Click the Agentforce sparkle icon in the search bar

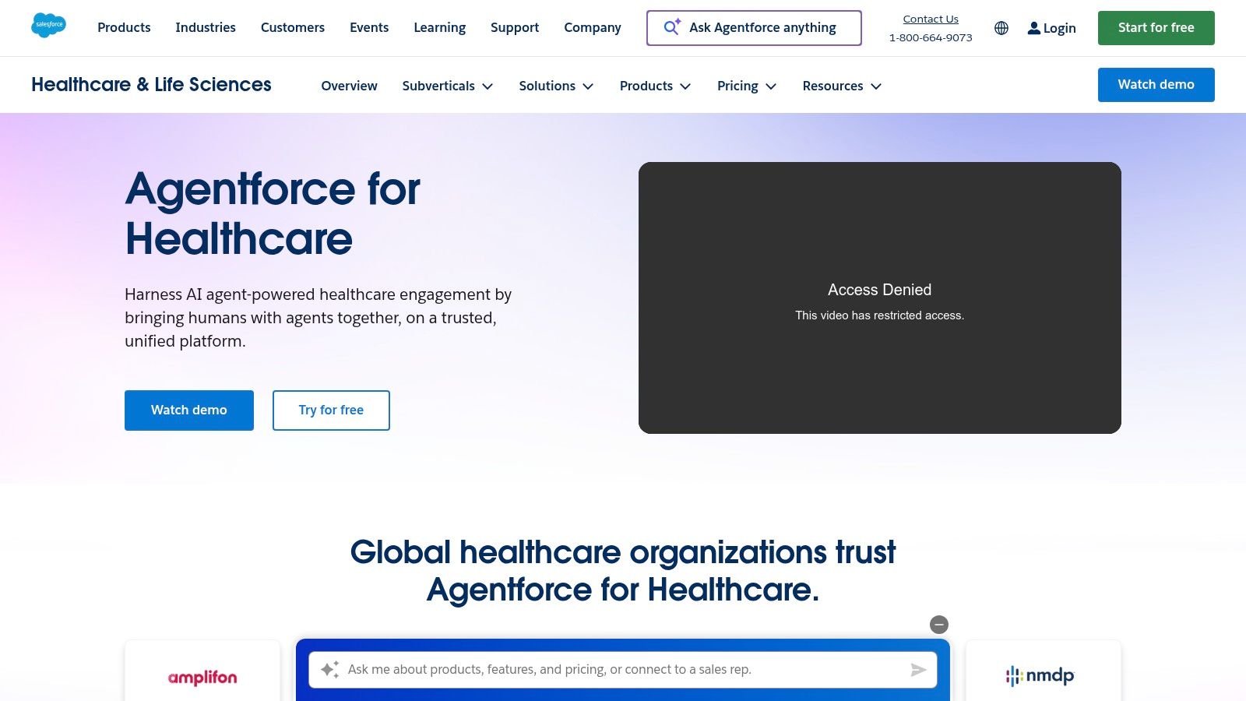[671, 27]
